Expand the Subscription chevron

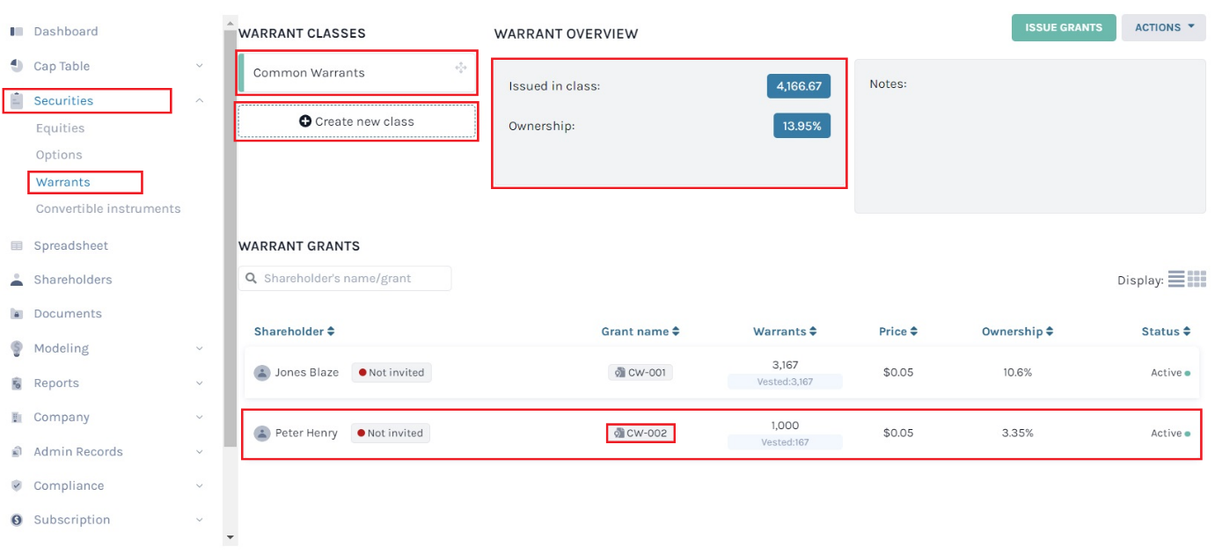[x=200, y=520]
